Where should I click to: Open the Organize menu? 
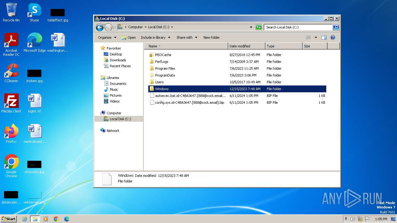tap(107, 37)
